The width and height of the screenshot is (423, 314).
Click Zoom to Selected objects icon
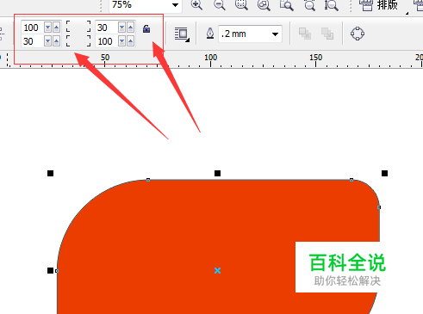tap(241, 5)
